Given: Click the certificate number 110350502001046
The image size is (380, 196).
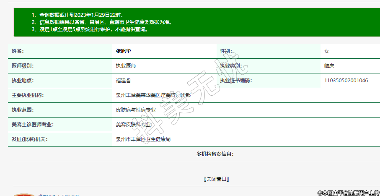Looking at the screenshot, I should click(x=346, y=81).
